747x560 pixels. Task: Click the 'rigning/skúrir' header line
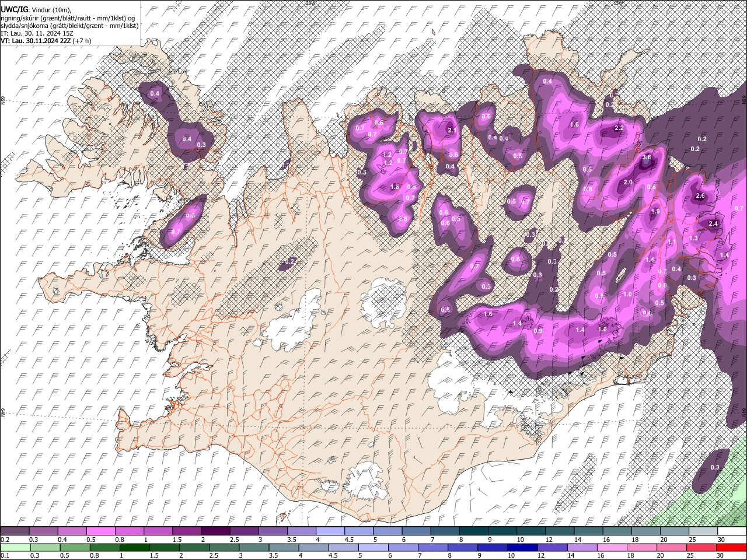pos(68,18)
